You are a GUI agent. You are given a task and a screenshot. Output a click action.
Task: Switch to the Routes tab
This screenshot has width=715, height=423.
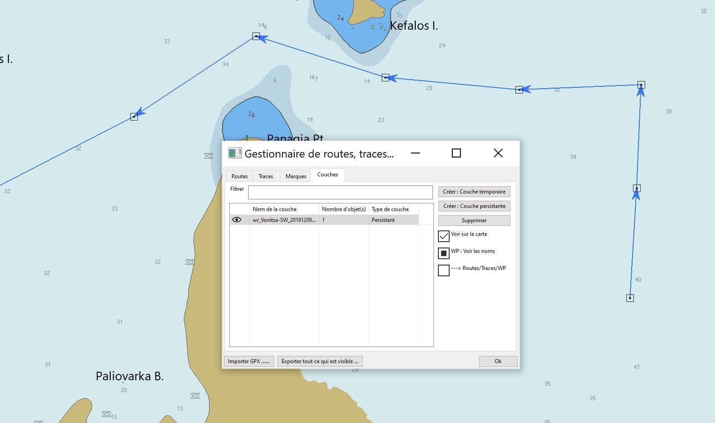coord(239,176)
